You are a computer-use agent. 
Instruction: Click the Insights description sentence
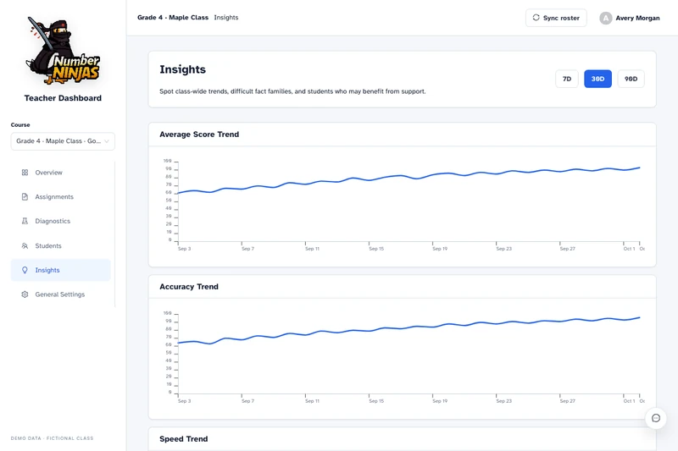(292, 91)
